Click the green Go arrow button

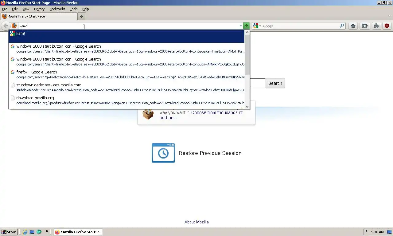tap(246, 26)
